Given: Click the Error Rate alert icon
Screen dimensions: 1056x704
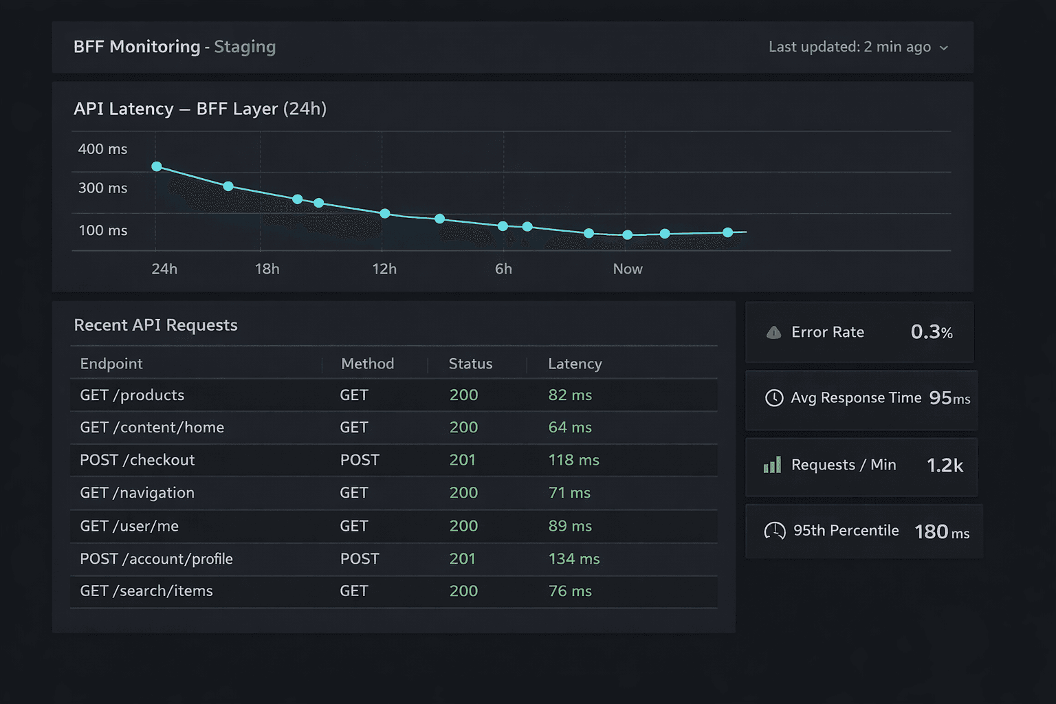Looking at the screenshot, I should (773, 332).
